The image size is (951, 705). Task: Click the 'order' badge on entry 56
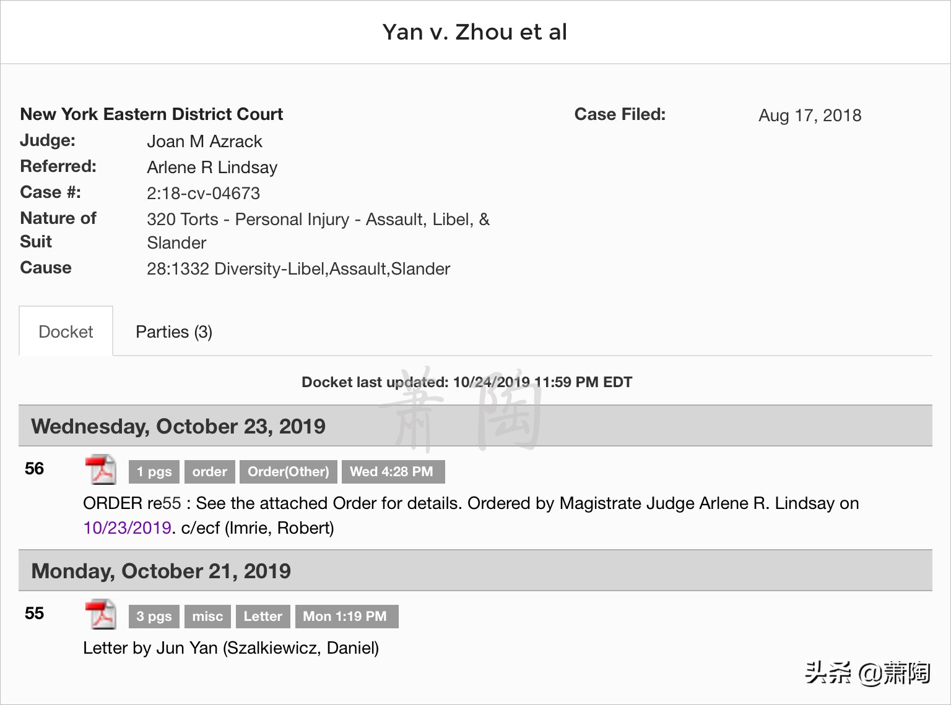click(x=209, y=471)
